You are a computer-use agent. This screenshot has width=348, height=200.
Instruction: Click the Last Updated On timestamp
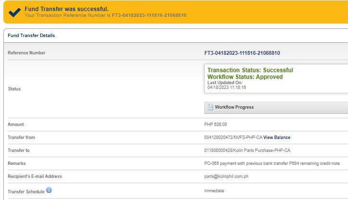click(x=226, y=87)
